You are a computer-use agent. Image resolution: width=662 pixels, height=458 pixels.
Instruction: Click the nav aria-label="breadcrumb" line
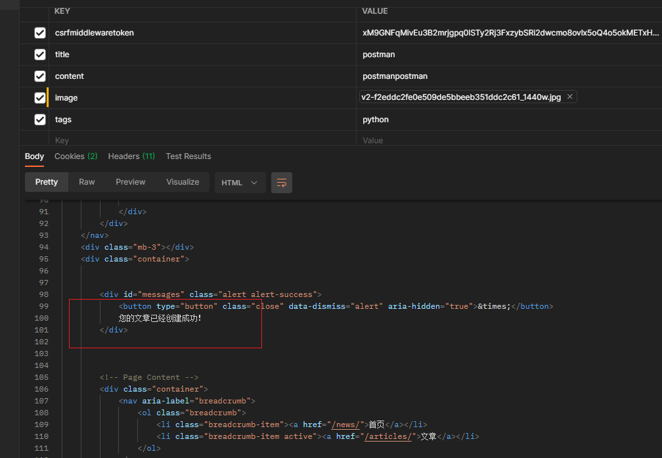point(187,401)
